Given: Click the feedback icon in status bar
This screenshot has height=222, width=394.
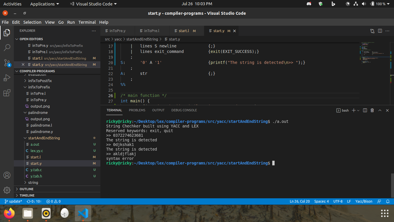Looking at the screenshot, I should click(379, 201).
